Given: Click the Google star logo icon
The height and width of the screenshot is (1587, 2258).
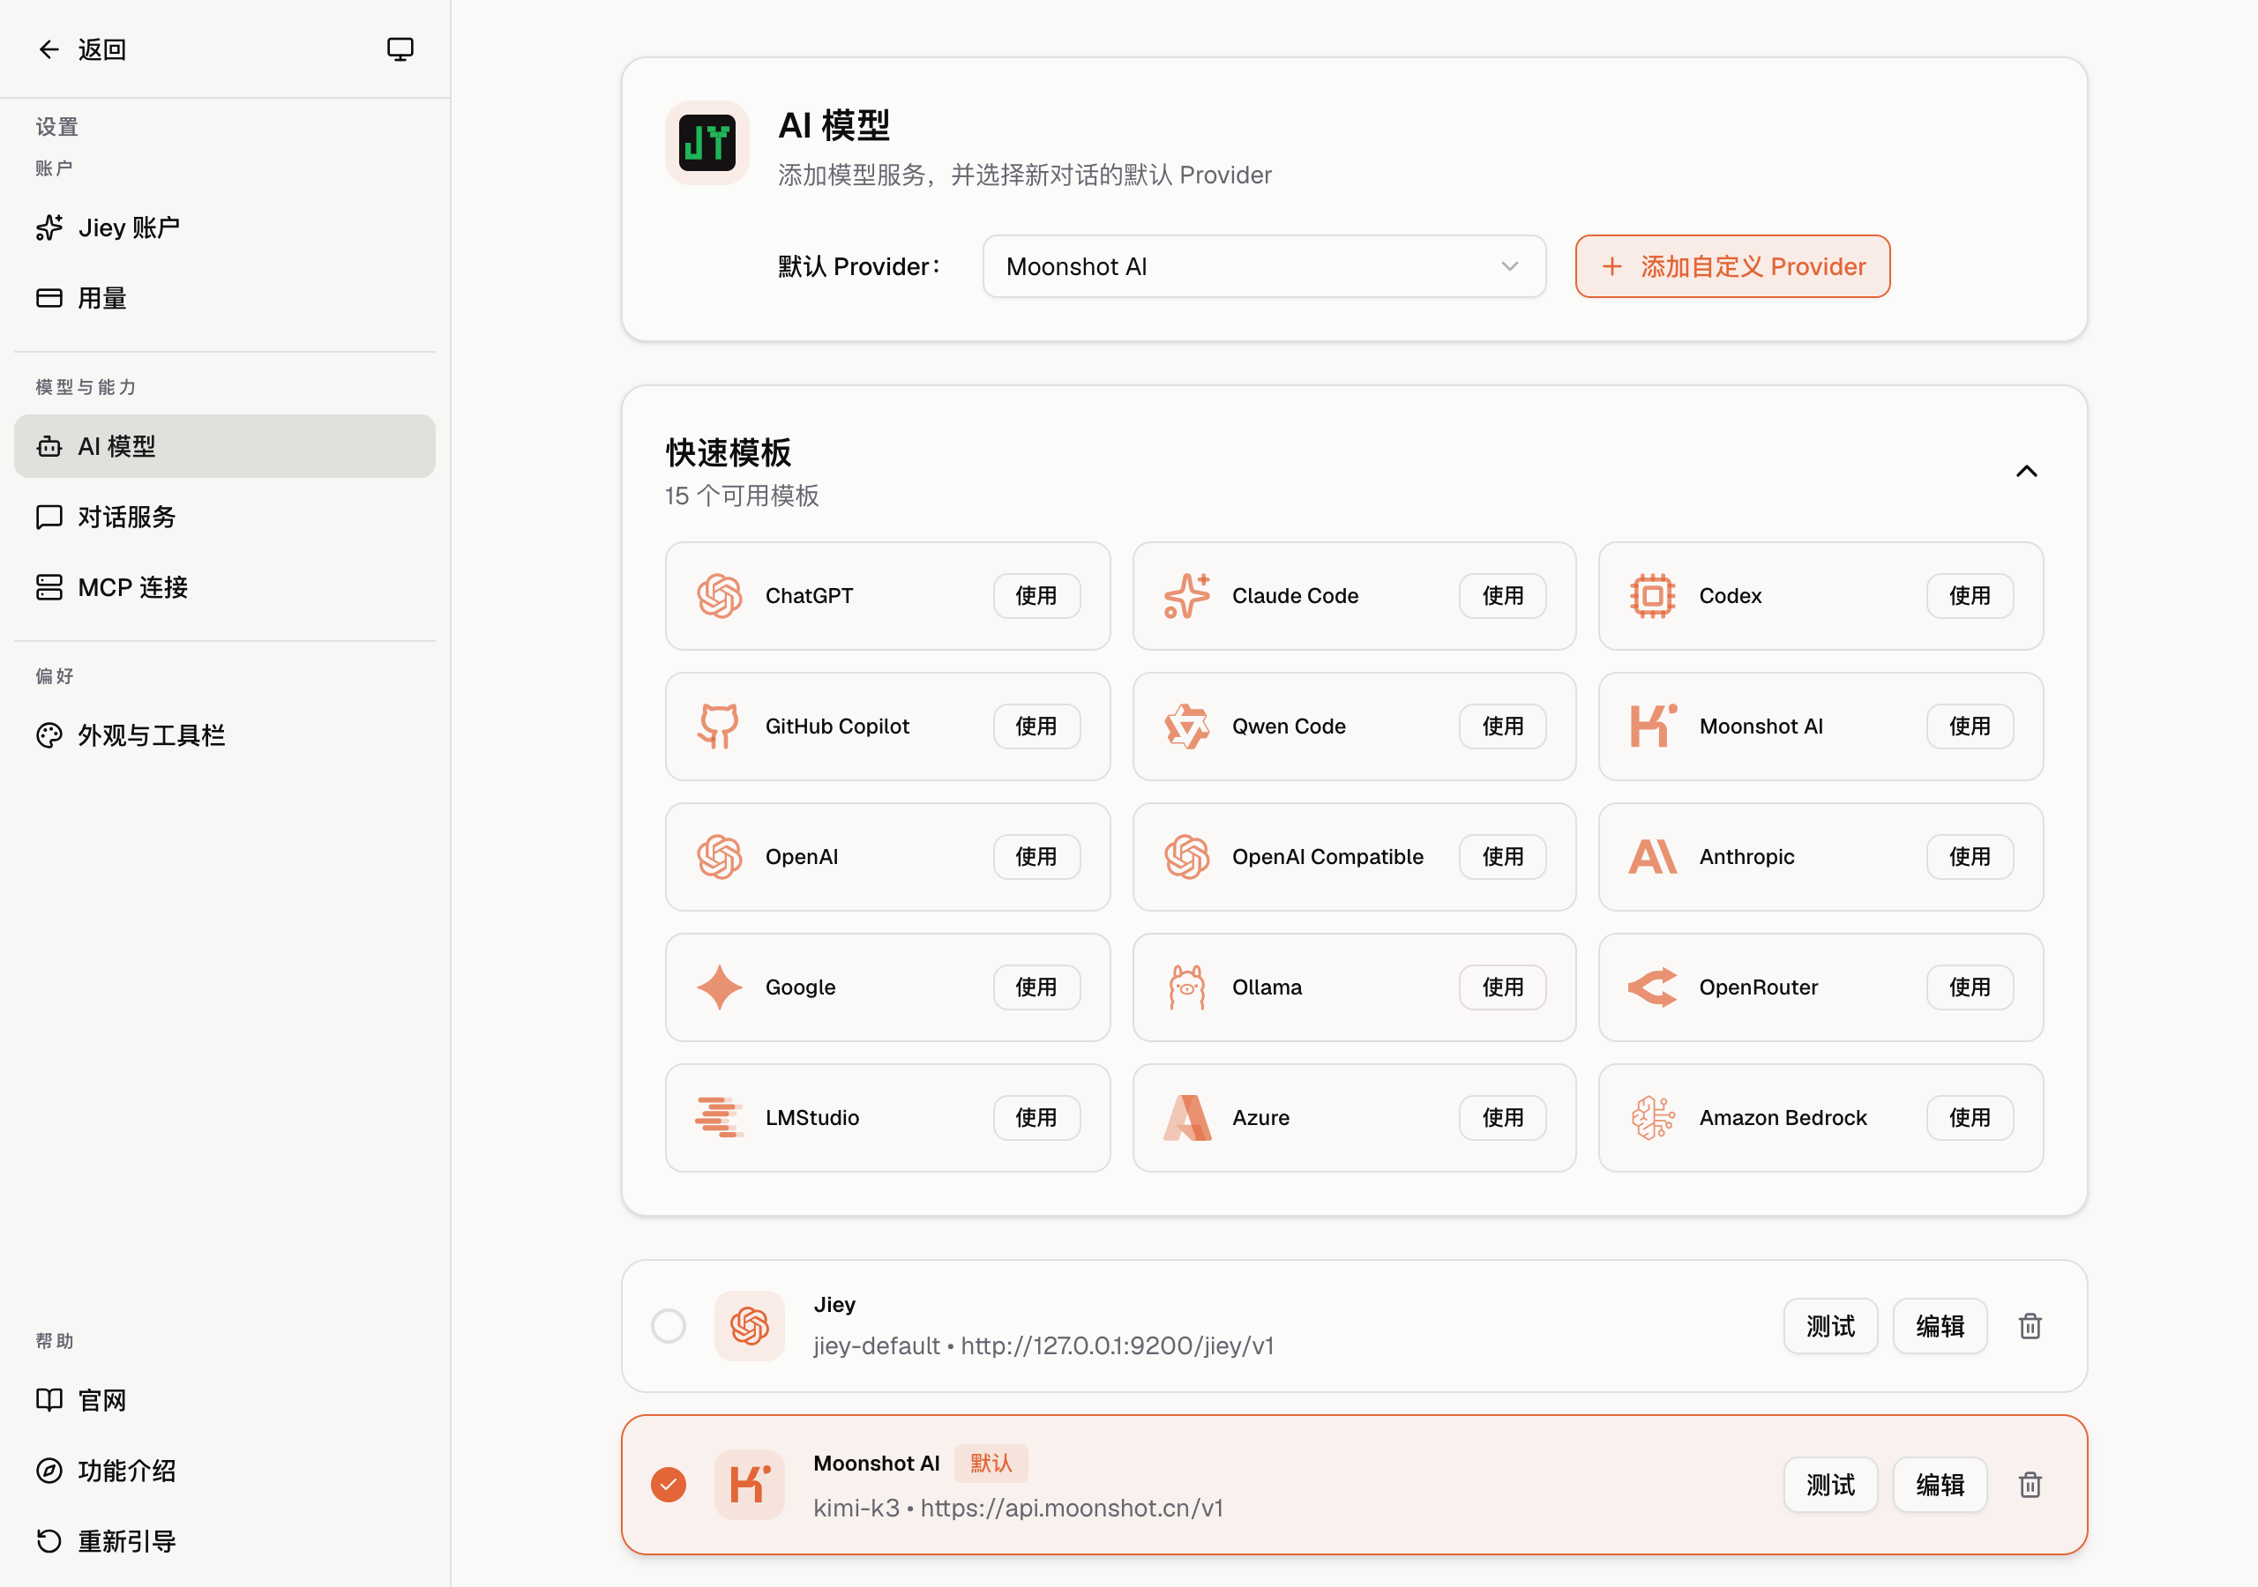Looking at the screenshot, I should [x=719, y=987].
